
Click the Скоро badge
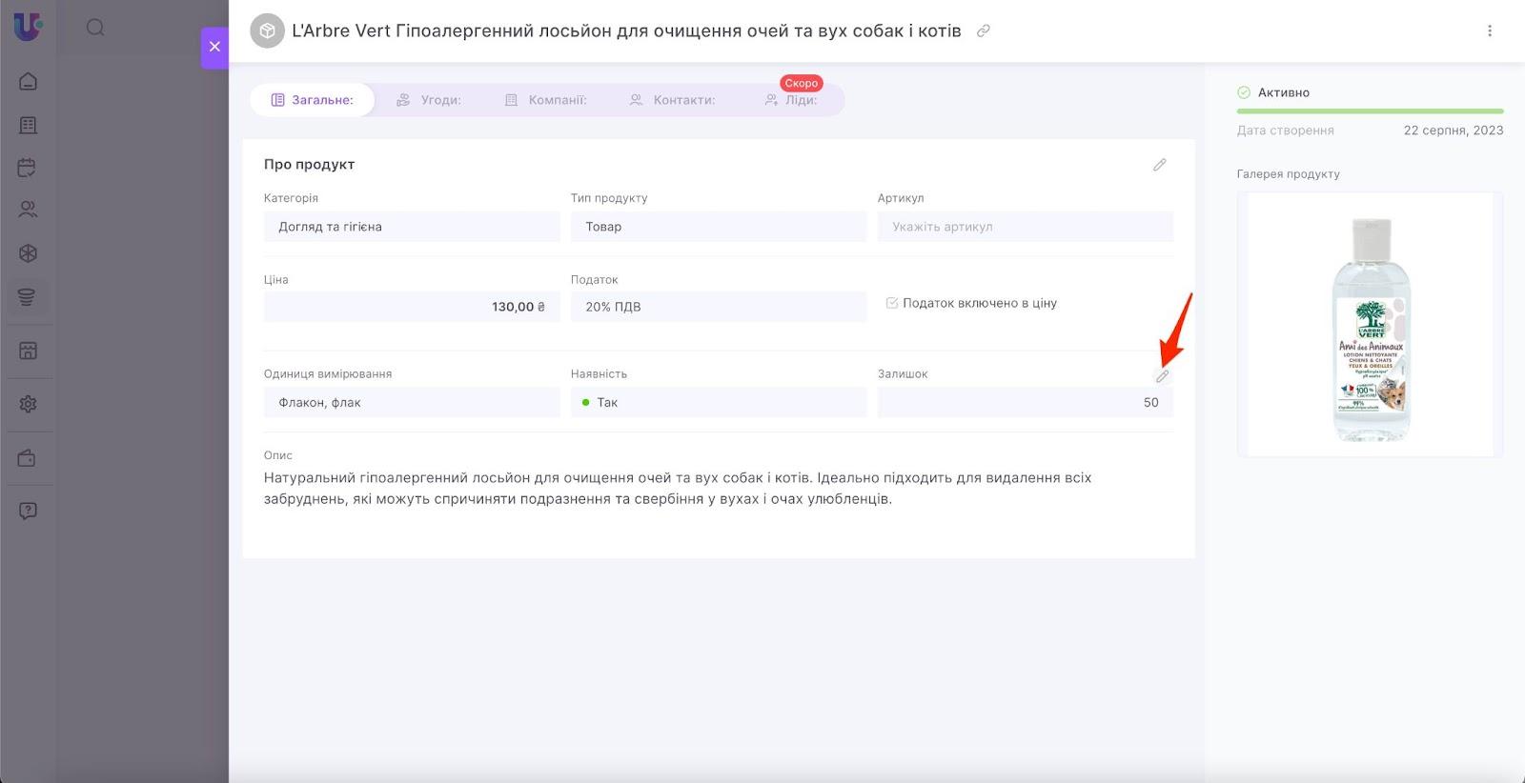click(802, 83)
